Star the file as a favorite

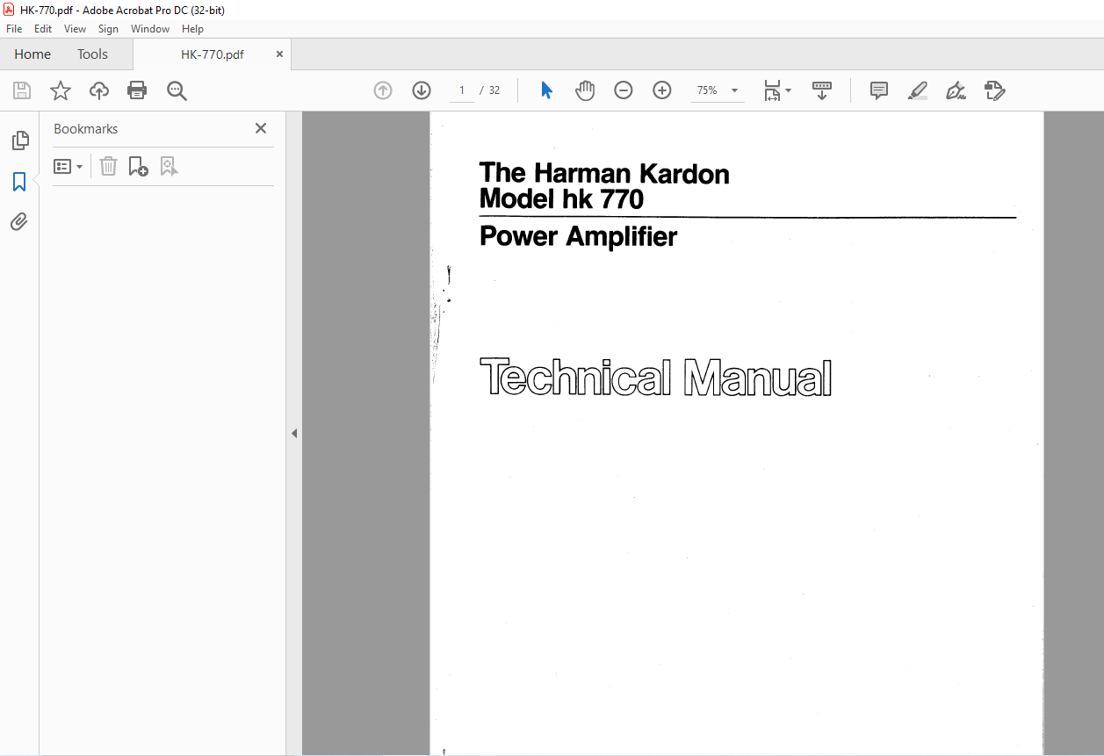pyautogui.click(x=61, y=90)
